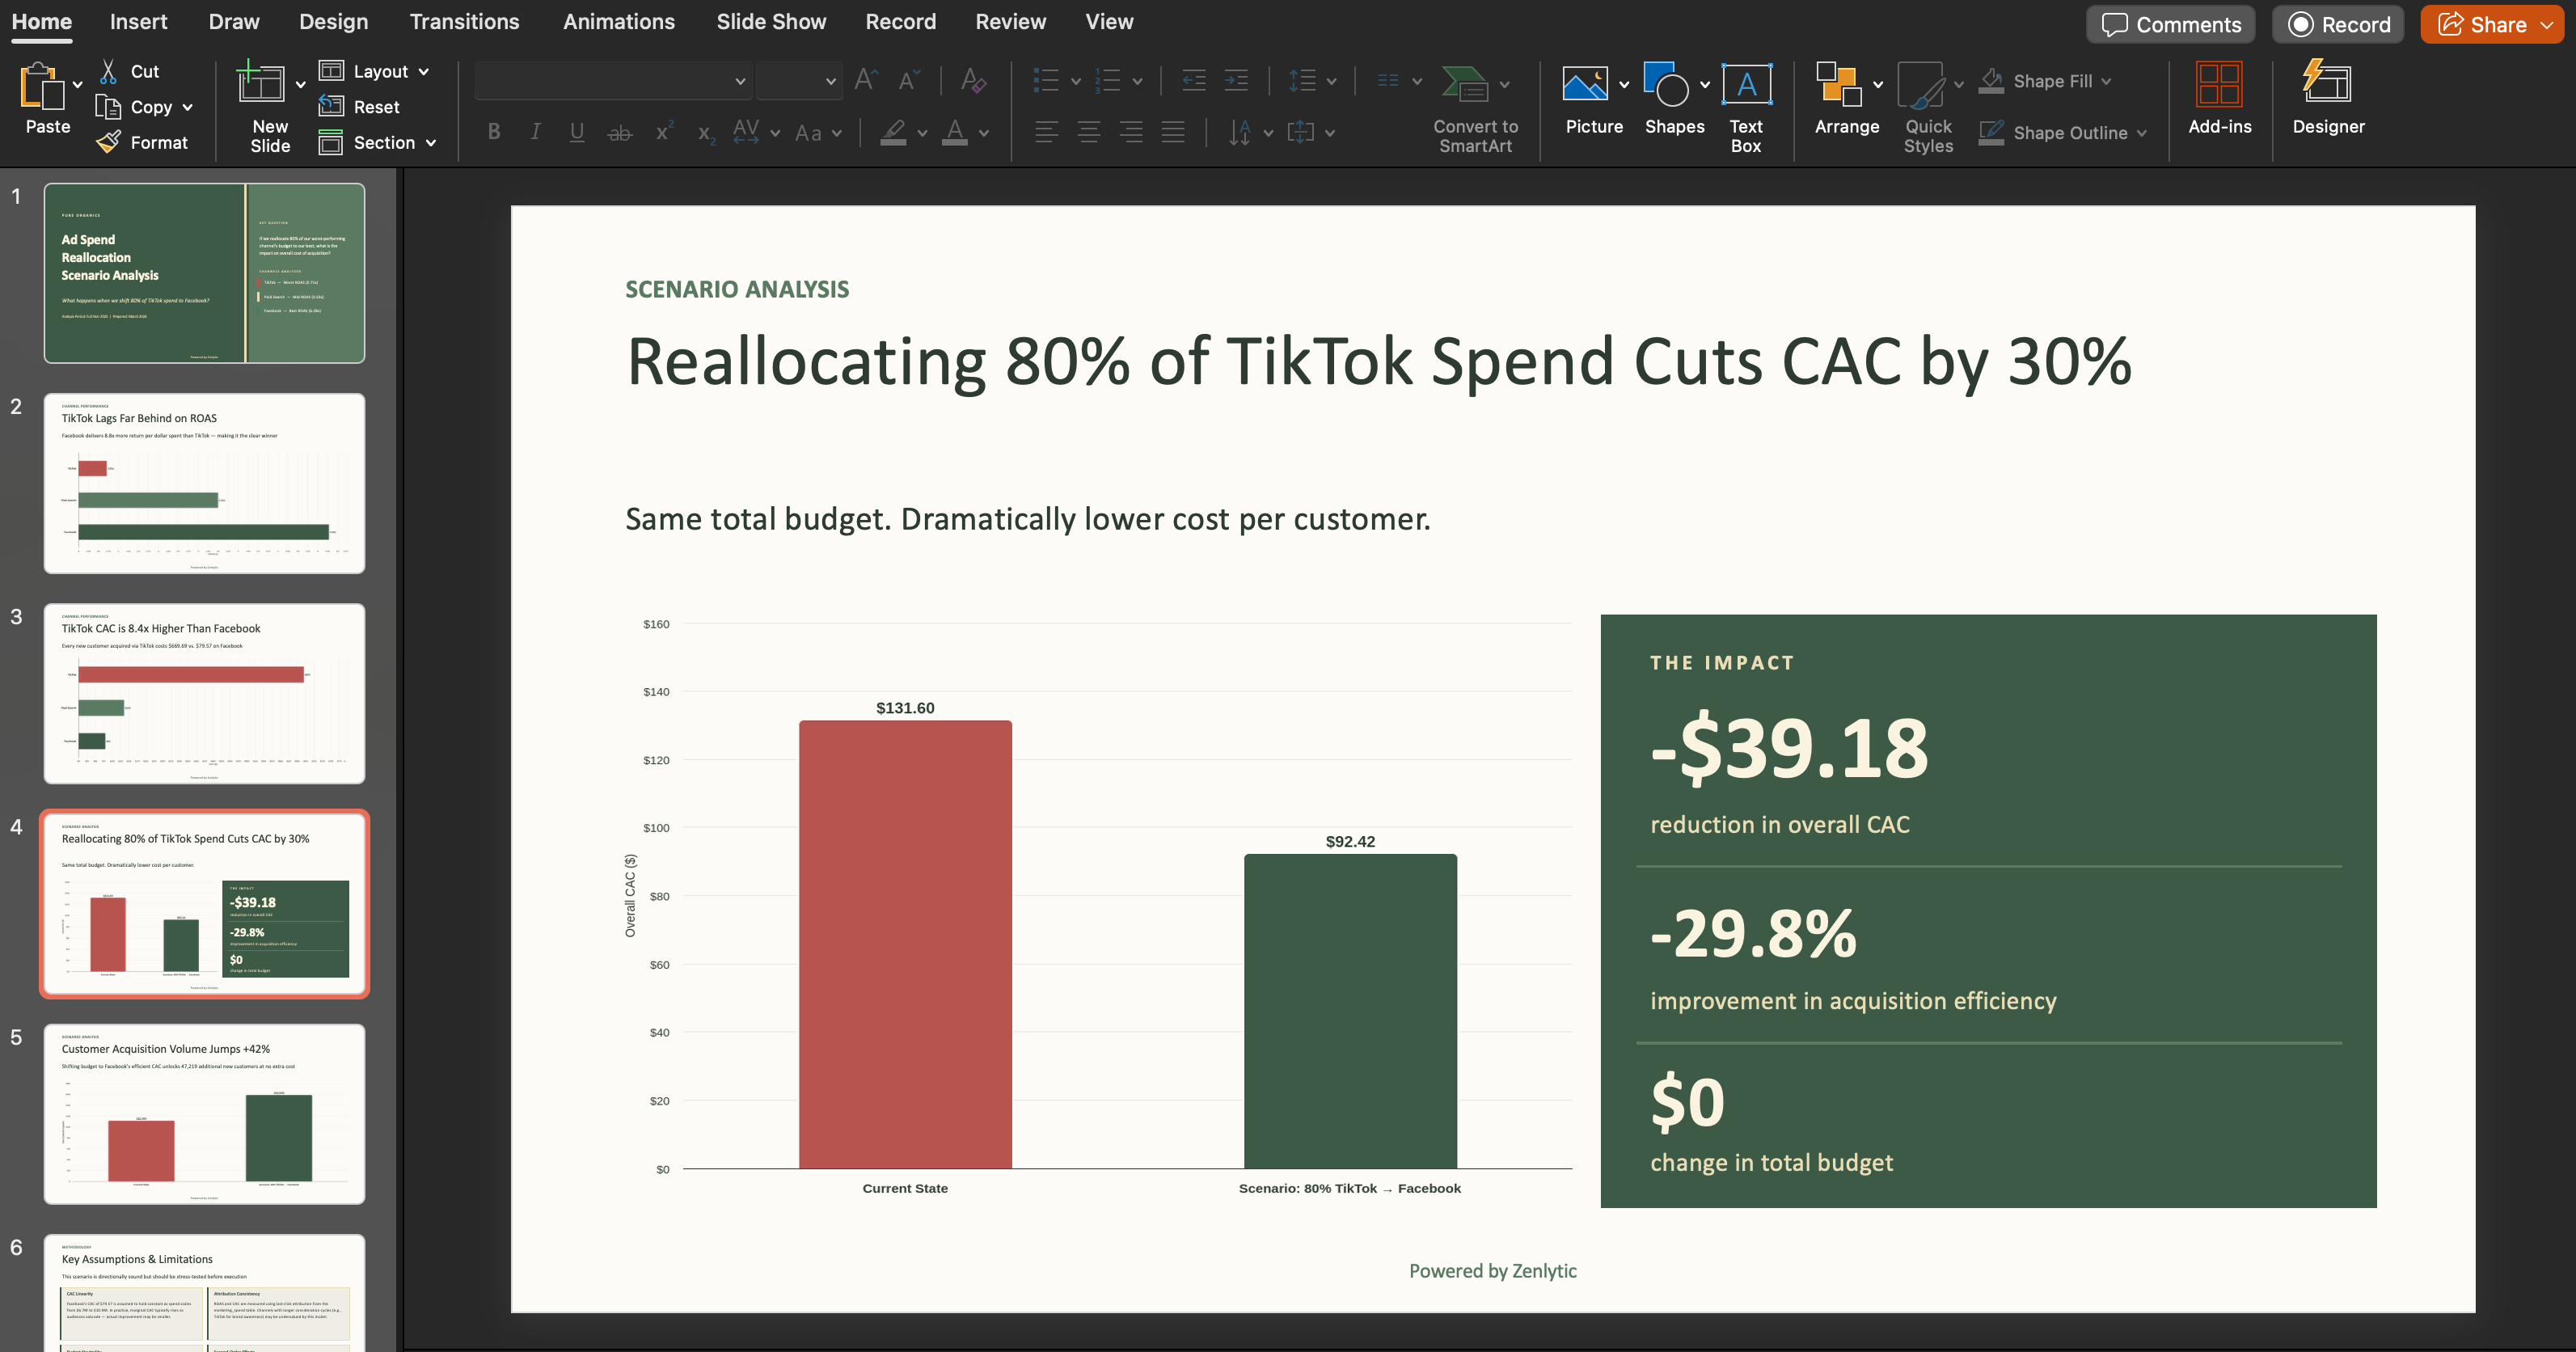
Task: Toggle subscript formatting
Action: (x=706, y=134)
